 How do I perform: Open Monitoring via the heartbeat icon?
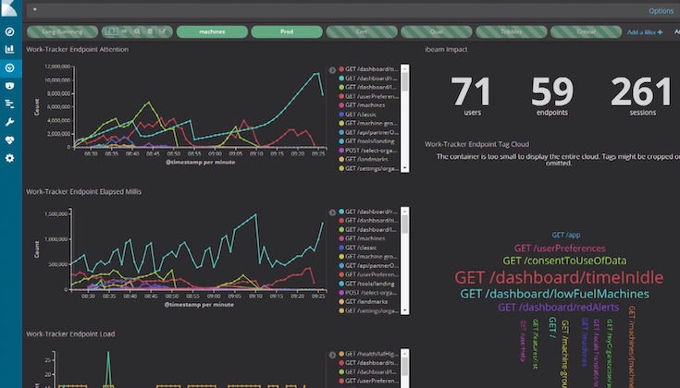(x=9, y=139)
